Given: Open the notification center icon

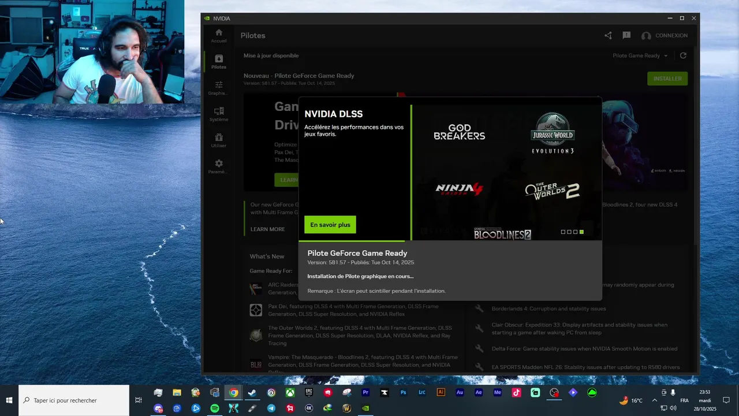Looking at the screenshot, I should coord(726,400).
